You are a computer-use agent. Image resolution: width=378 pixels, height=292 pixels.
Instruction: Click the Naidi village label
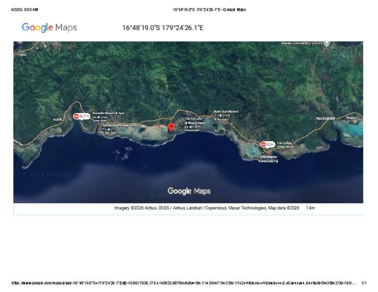pos(57,120)
